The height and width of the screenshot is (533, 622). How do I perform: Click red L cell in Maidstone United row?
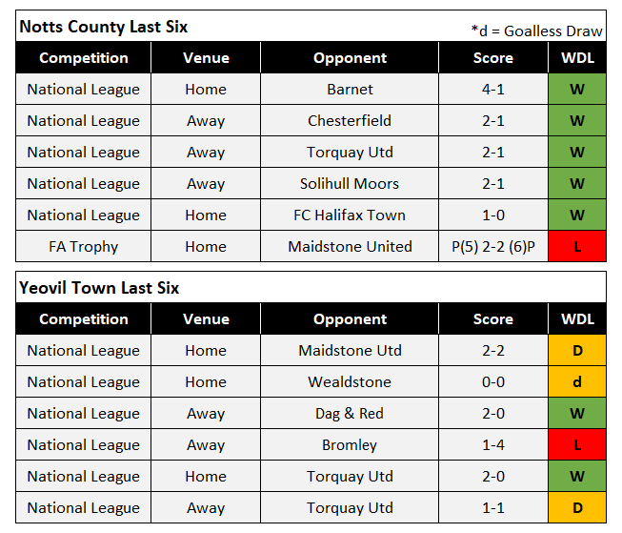pos(576,247)
